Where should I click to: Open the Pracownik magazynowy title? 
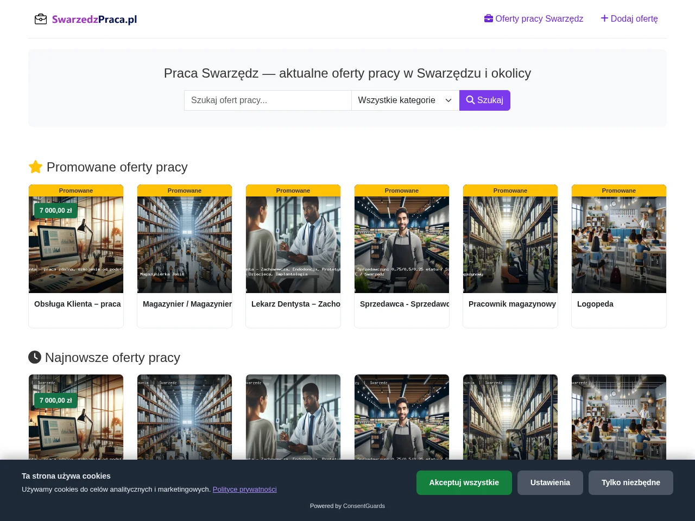(512, 304)
